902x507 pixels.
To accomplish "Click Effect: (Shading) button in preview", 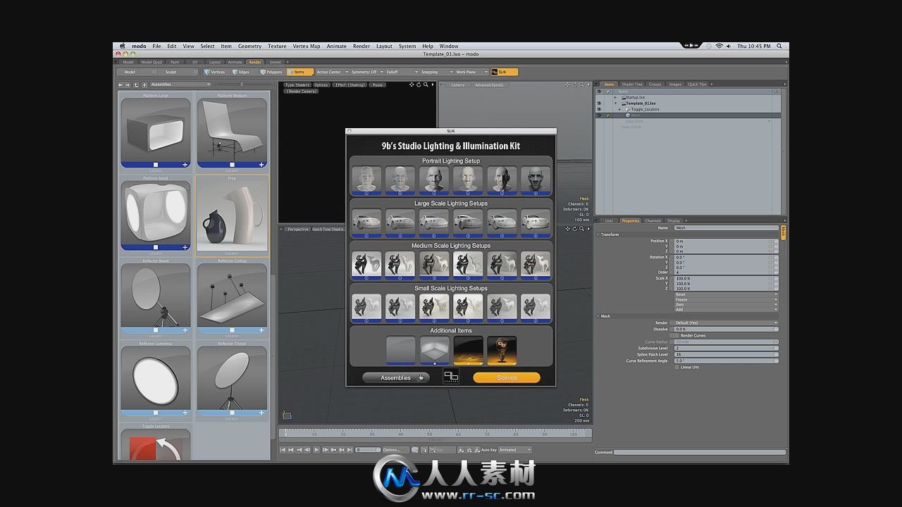I will click(x=350, y=85).
